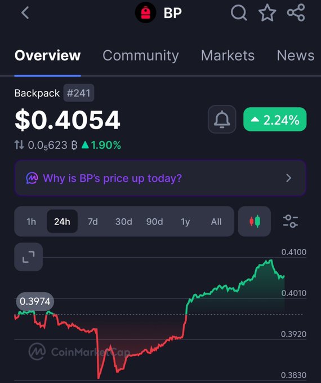Tap the 0.3920 axis label
The image size is (321, 383).
293,334
